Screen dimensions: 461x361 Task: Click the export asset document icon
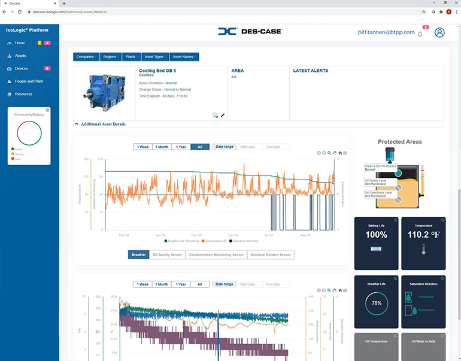pyautogui.click(x=215, y=115)
